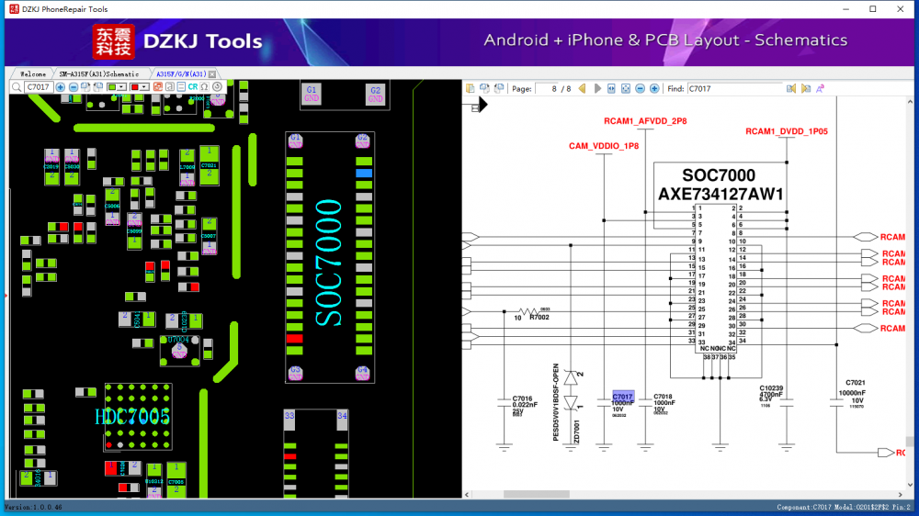Click the PCB component search field

(x=38, y=87)
